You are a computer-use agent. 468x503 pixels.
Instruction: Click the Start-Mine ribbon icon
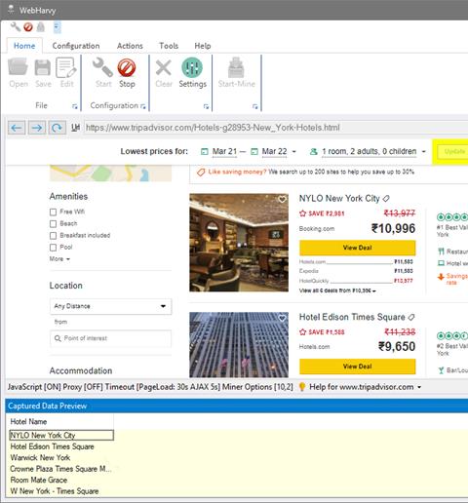(x=237, y=72)
